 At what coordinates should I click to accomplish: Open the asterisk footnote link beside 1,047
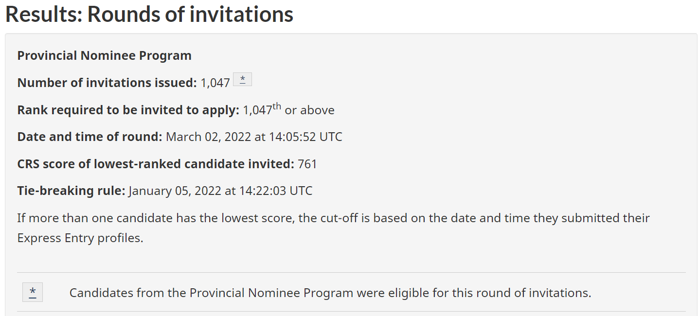(242, 79)
